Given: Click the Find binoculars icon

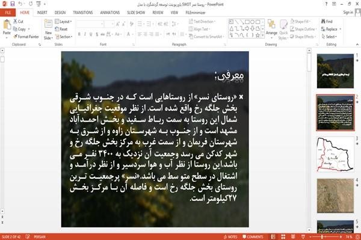Looking at the screenshot, I should point(324,22).
